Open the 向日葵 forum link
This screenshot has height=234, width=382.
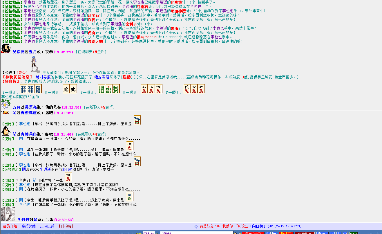[x=258, y=226]
